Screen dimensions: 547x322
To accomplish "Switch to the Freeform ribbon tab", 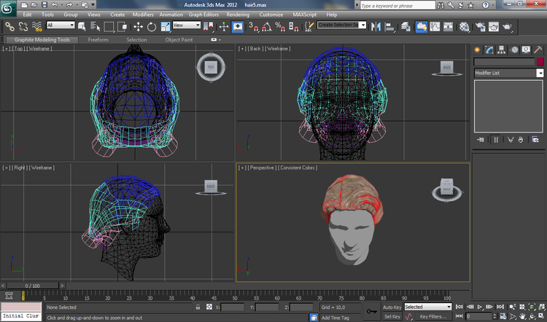I will pos(98,40).
